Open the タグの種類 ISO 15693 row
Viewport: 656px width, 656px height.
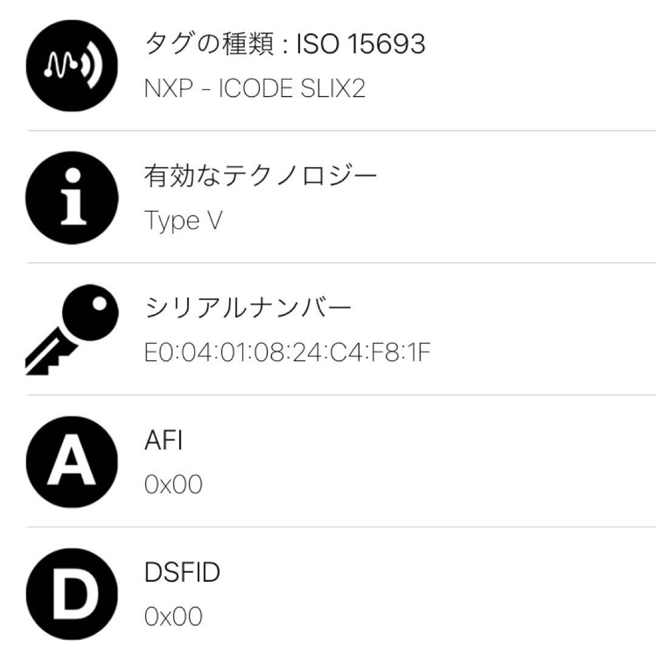pos(285,44)
